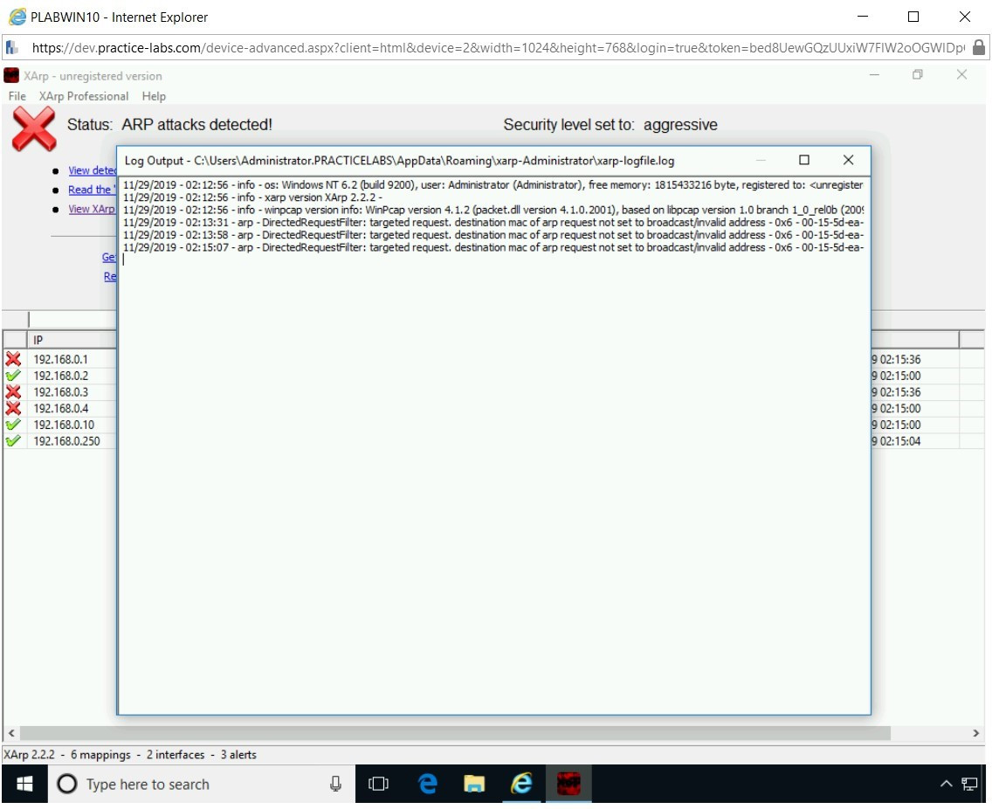Open the 'View XArp' link

click(92, 209)
